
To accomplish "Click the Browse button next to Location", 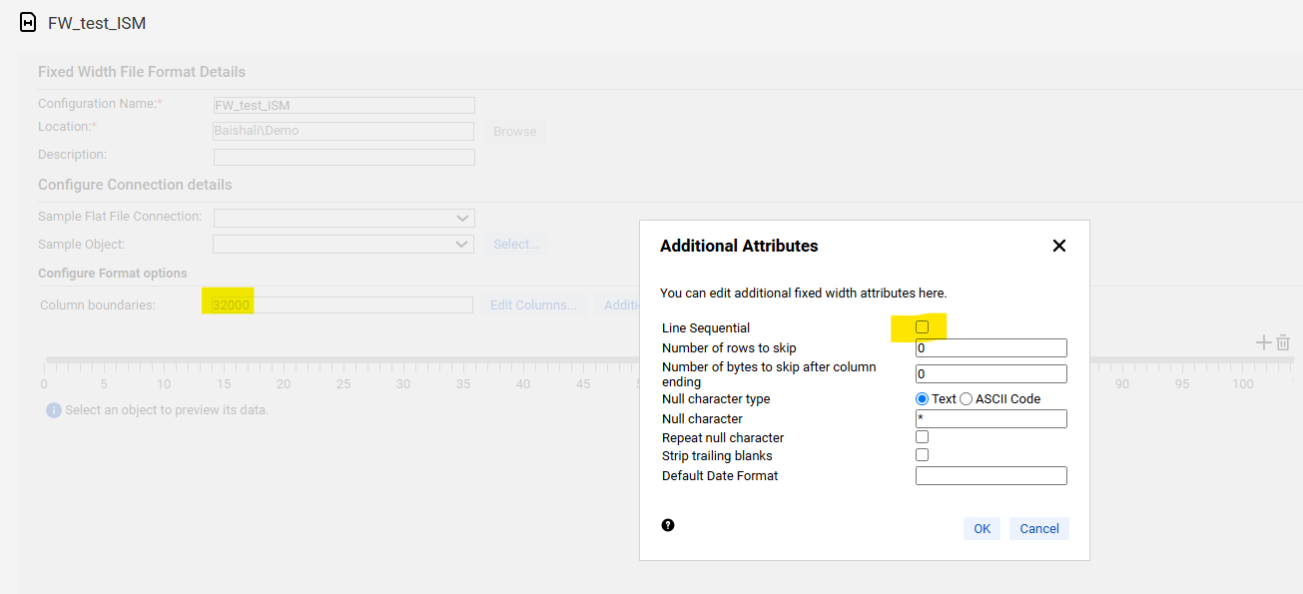I will point(514,131).
